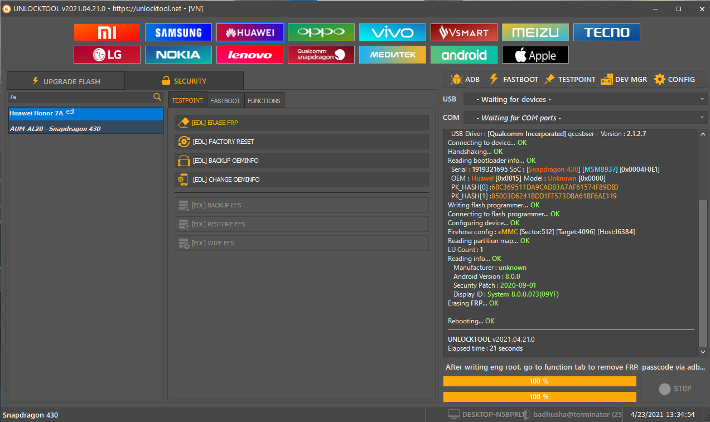Select the TESTPOINT sub-tab
Viewport: 710px width, 422px height.
click(187, 100)
